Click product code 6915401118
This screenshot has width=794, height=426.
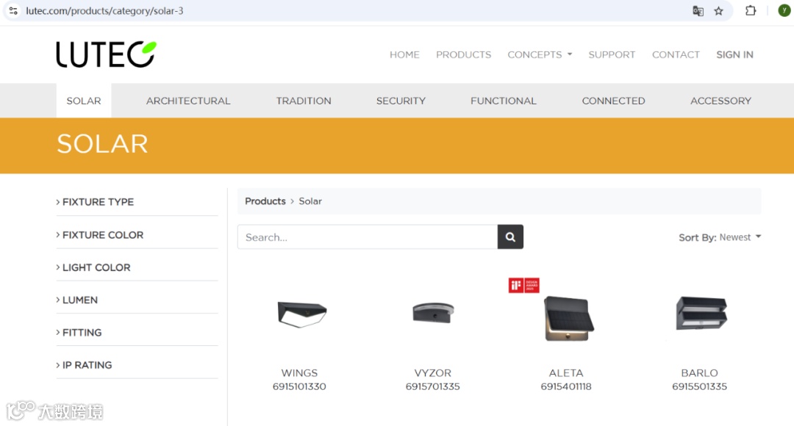point(566,386)
